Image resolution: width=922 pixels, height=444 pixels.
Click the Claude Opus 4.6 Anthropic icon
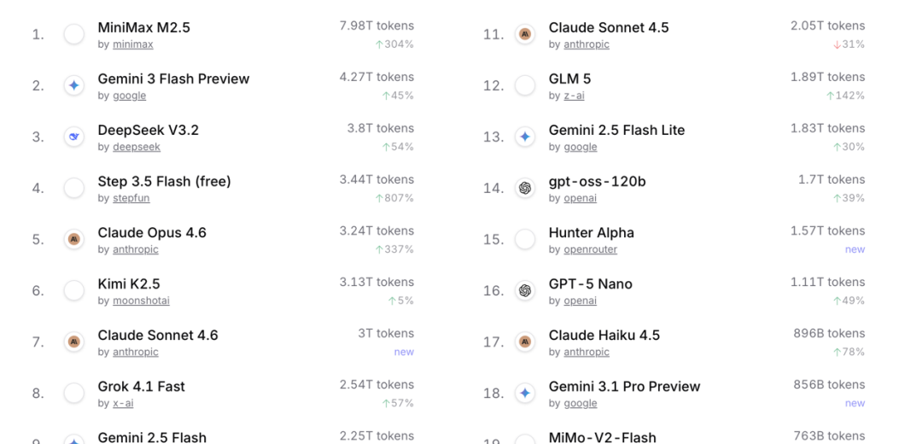click(74, 239)
